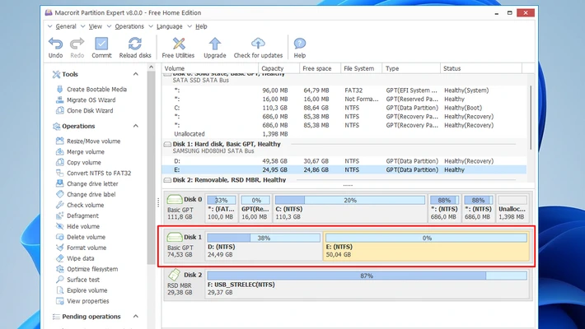Collapse the Disk 1 group in the list
This screenshot has width=585, height=329.
pyautogui.click(x=167, y=144)
